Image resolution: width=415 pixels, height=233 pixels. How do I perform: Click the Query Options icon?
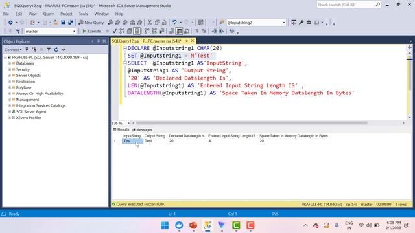[x=130, y=31]
